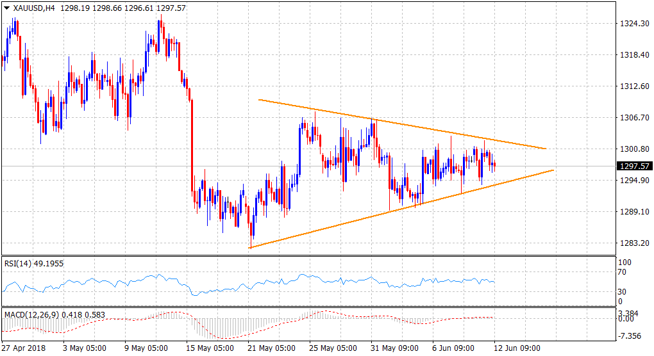Click the 1283.20 price axis label
Screen dimensions: 654x356
(x=633, y=243)
